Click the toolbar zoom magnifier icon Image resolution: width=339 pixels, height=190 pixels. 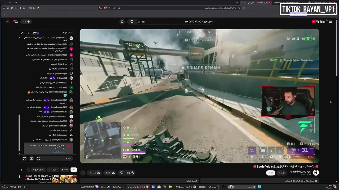[x=114, y=8]
